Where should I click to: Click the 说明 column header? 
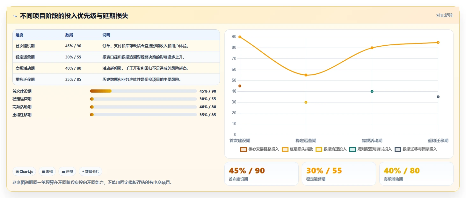click(106, 35)
